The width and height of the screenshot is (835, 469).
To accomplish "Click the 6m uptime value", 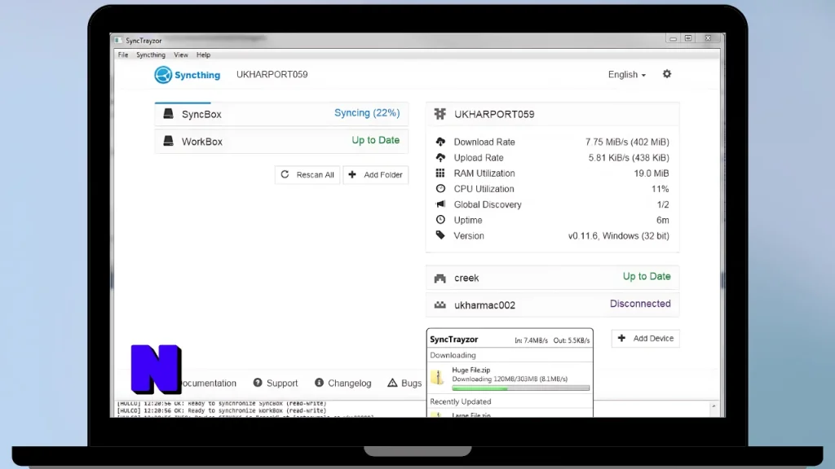I will click(x=662, y=220).
